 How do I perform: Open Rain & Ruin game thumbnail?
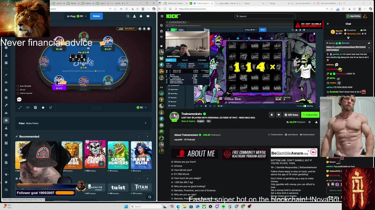[141, 155]
